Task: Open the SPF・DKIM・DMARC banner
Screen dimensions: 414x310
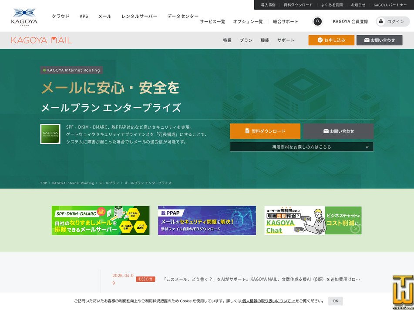Action: click(101, 220)
